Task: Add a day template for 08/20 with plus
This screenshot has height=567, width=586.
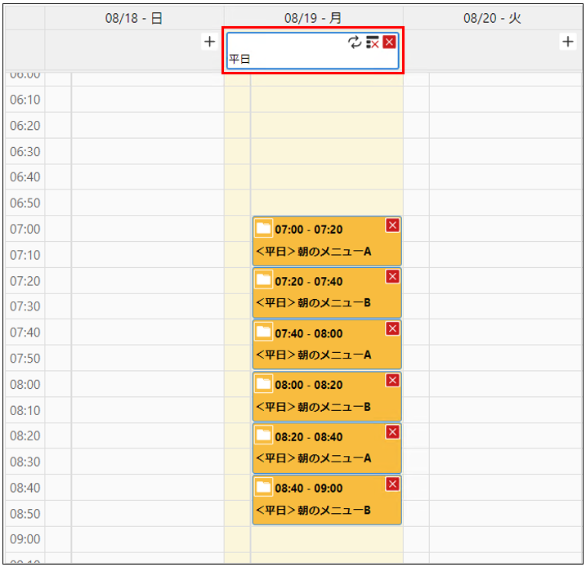Action: coord(568,42)
